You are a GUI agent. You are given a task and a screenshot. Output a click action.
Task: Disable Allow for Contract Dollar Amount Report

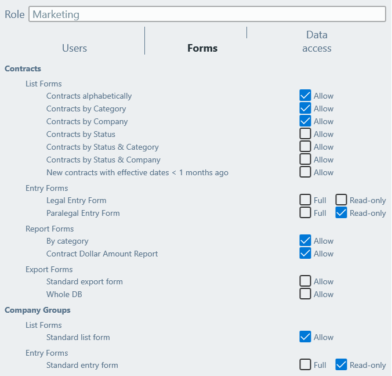pos(306,254)
